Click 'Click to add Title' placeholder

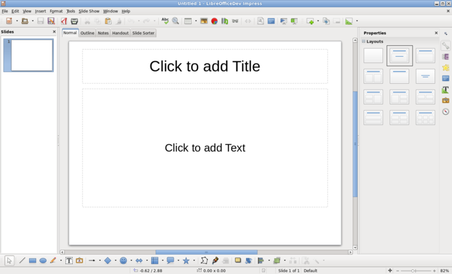pyautogui.click(x=205, y=66)
